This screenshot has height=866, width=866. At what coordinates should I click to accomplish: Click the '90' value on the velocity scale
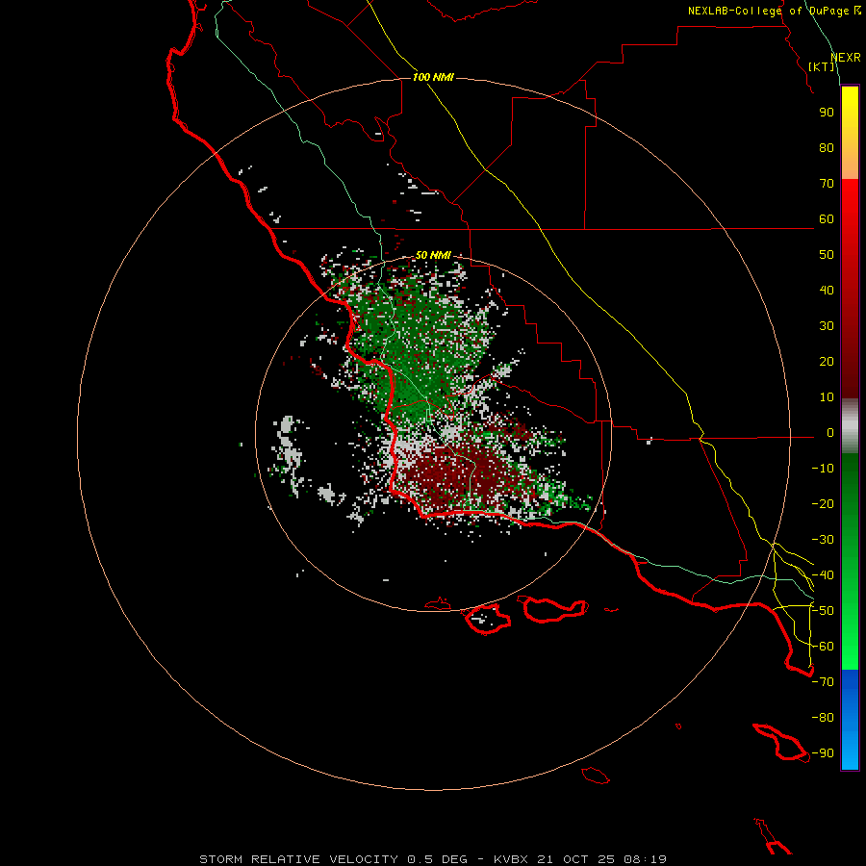(827, 113)
